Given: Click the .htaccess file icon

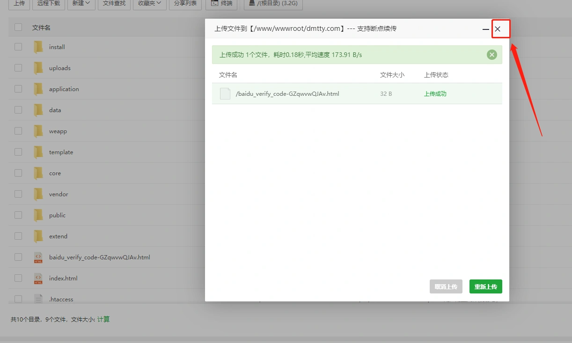Looking at the screenshot, I should (38, 299).
